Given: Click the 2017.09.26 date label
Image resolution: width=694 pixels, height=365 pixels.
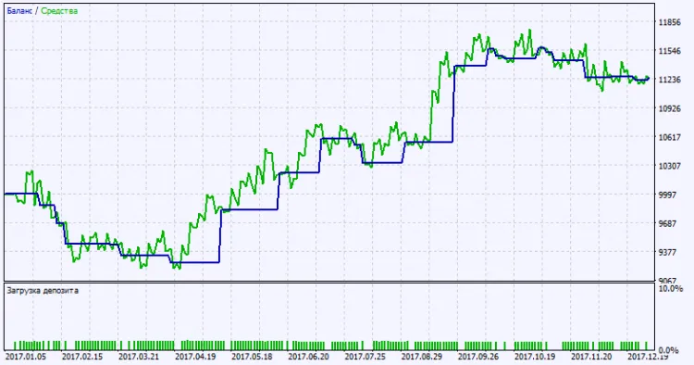Looking at the screenshot, I should coord(478,357).
